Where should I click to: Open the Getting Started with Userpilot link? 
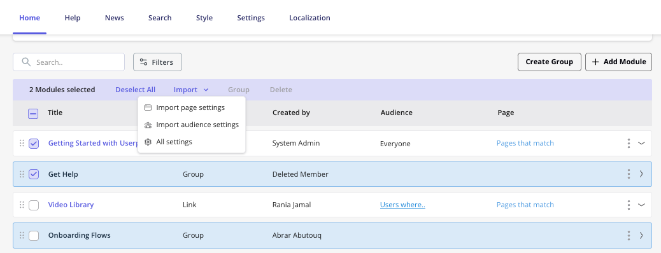coord(93,143)
